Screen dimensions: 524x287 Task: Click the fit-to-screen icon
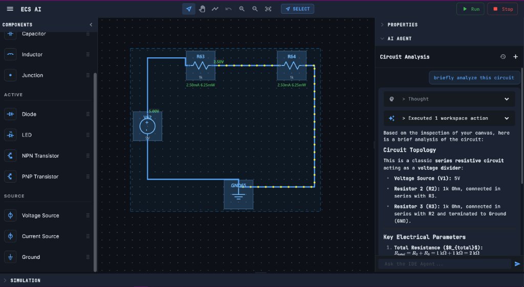(268, 9)
